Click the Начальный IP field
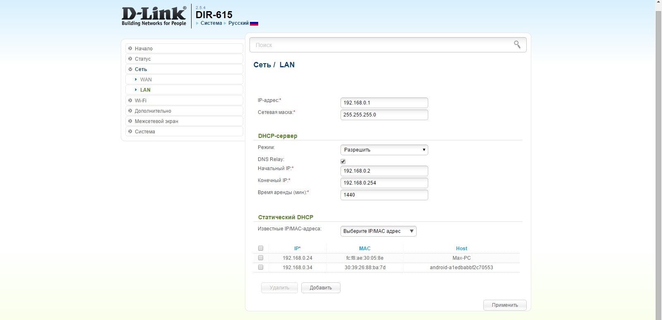662x320 pixels. [384, 171]
